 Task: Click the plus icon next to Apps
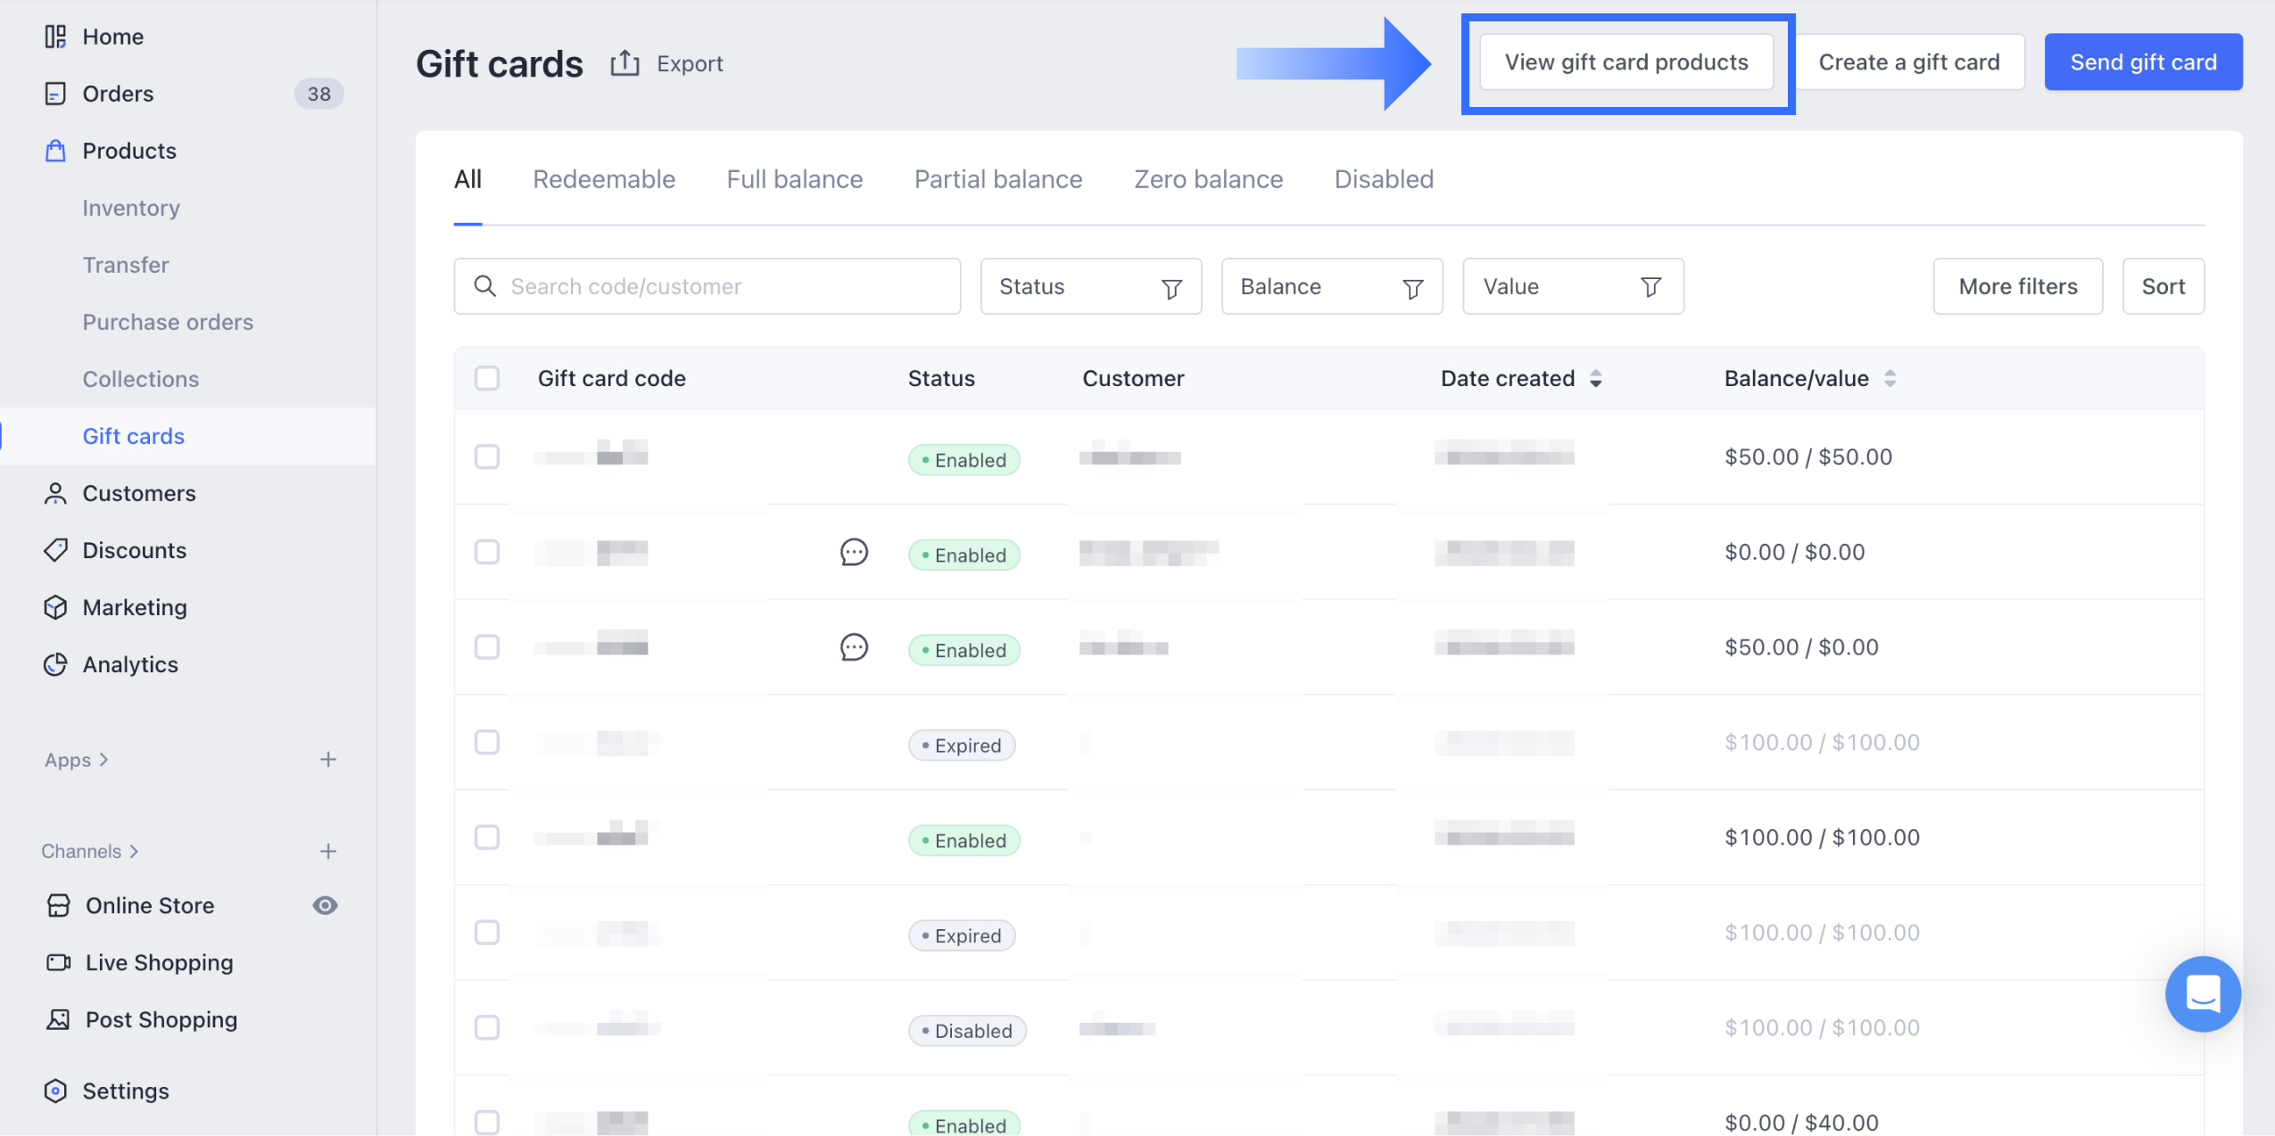328,760
